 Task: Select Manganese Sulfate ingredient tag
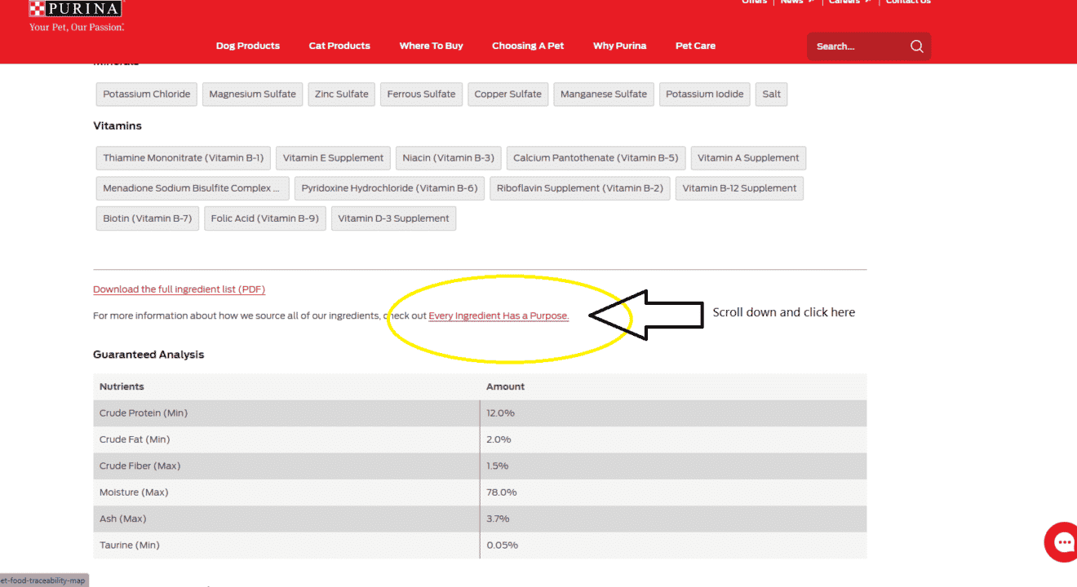604,94
